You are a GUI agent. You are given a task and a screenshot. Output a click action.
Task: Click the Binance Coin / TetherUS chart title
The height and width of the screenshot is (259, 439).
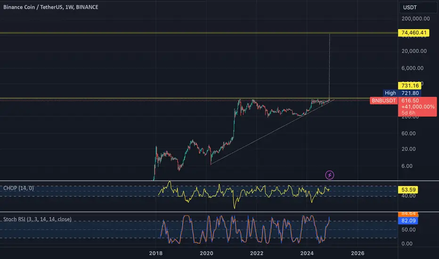click(51, 7)
